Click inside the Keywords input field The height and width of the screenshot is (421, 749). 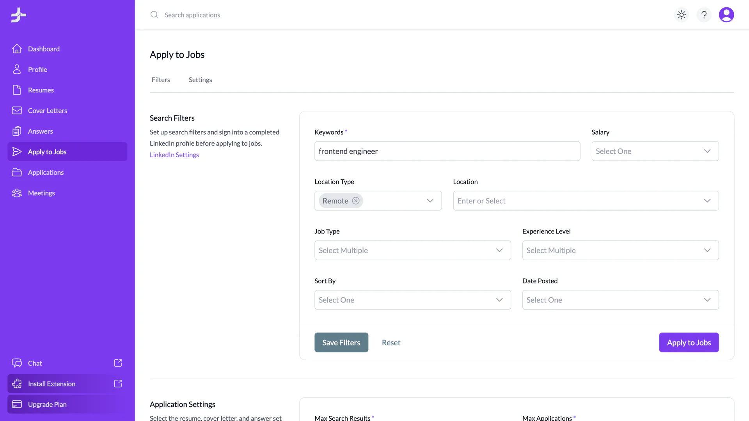coord(447,151)
